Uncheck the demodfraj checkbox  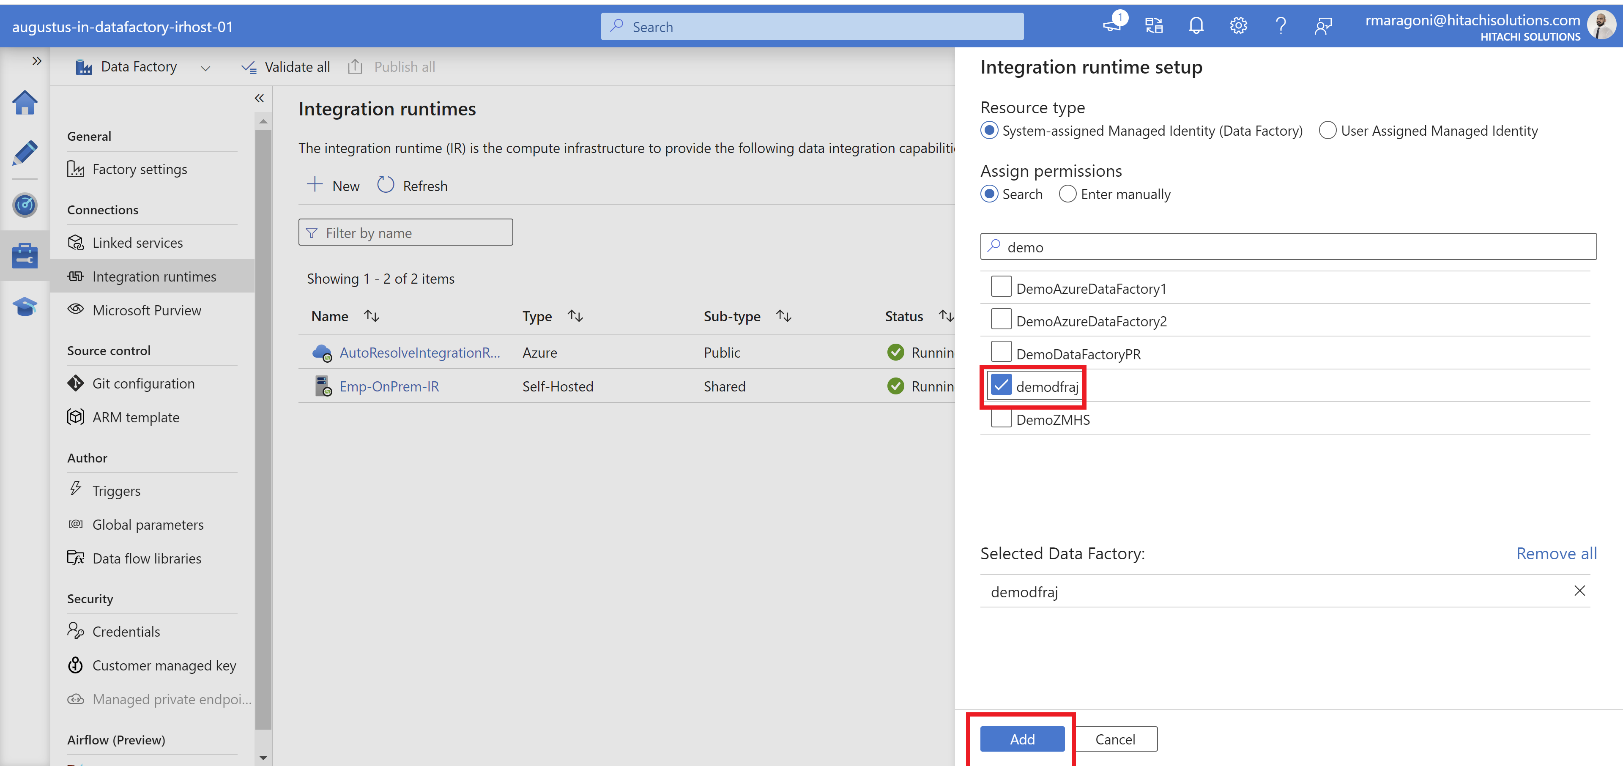1001,385
